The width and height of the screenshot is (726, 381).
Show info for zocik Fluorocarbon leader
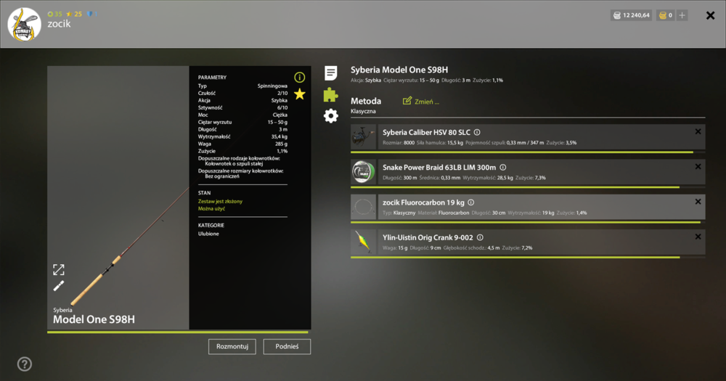(x=471, y=202)
